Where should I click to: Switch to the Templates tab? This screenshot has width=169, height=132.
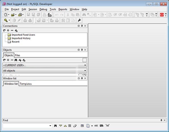[x=26, y=84]
